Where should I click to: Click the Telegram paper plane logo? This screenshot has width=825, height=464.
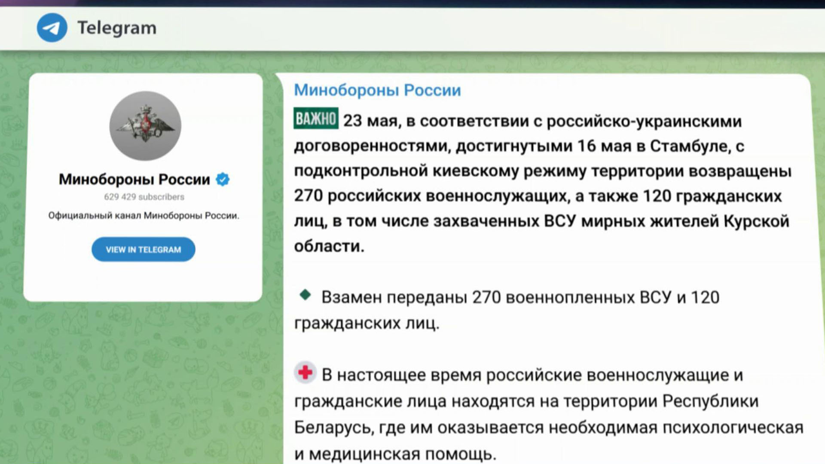(x=52, y=27)
